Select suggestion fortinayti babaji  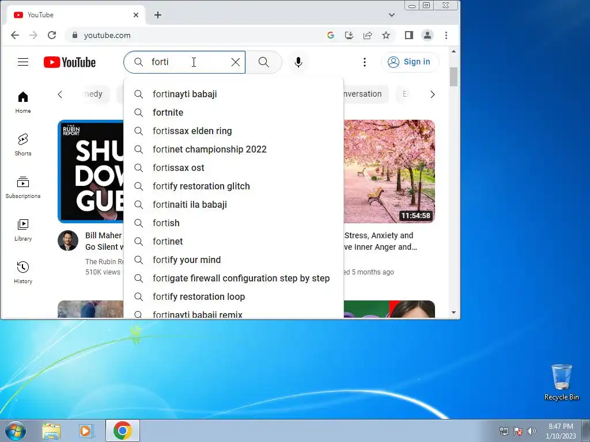tap(233, 94)
